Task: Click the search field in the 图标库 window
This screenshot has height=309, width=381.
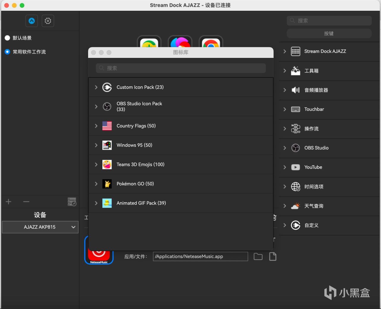Action: [x=181, y=68]
